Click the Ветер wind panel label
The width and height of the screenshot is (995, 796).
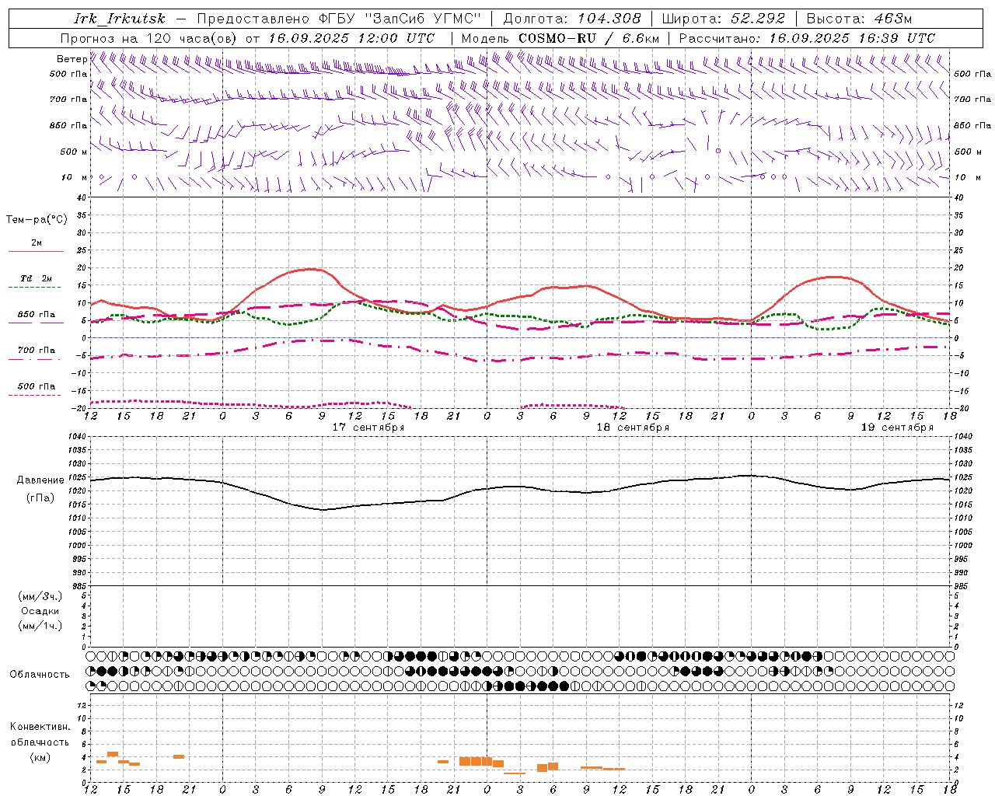tap(72, 59)
